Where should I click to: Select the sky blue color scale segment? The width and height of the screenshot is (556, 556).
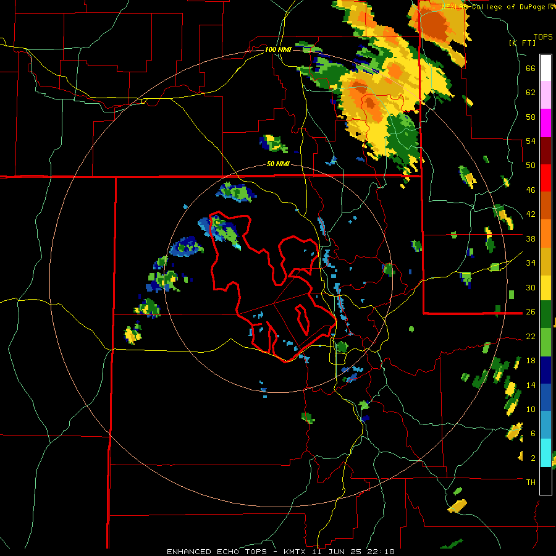point(545,425)
